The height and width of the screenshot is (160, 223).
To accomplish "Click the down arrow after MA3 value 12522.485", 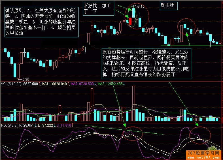I will tap(124, 84).
